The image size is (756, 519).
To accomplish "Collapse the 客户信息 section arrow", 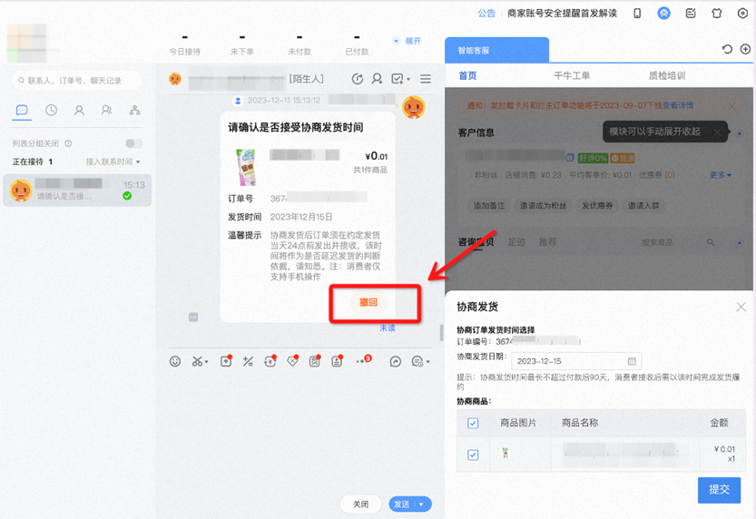I will point(740,132).
